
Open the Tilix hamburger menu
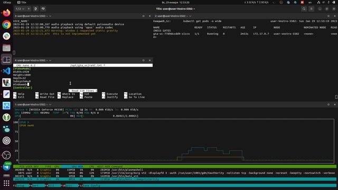pos(311,9)
